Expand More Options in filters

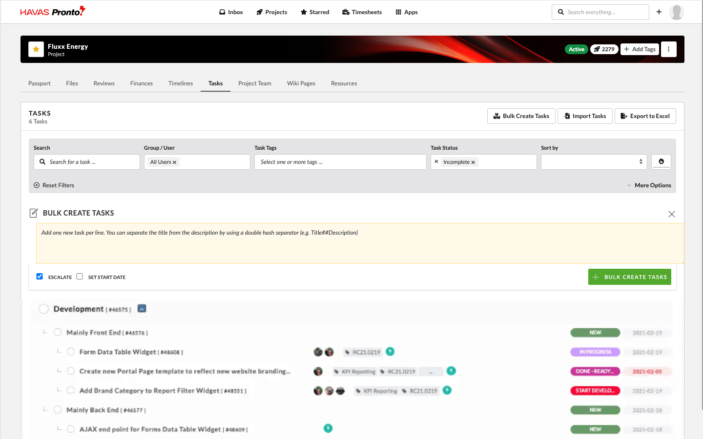649,185
